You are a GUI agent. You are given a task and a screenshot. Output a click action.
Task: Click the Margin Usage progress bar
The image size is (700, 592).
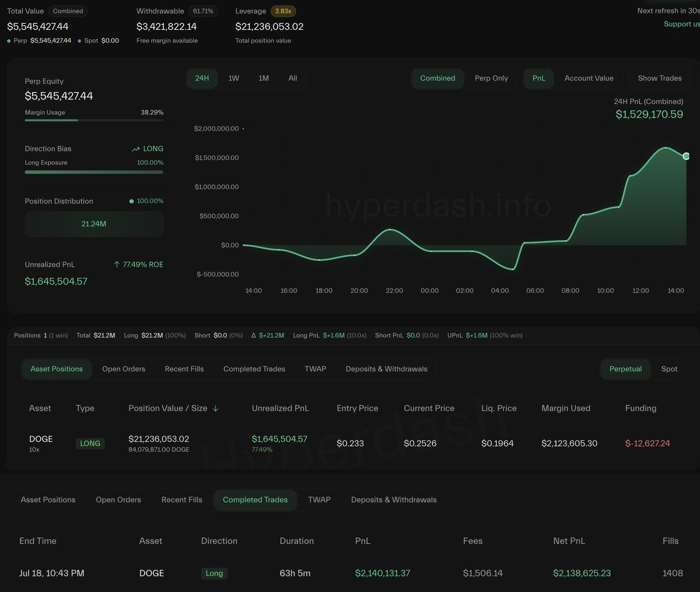94,120
